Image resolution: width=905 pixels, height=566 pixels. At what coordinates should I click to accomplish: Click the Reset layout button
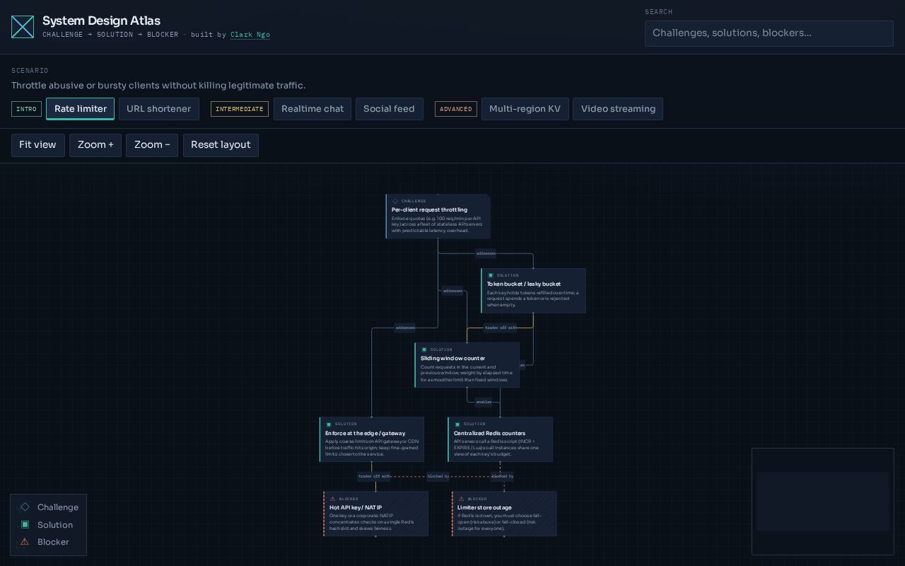pyautogui.click(x=221, y=145)
